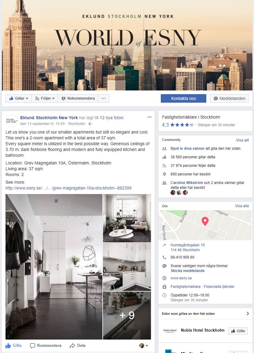
Task: Click Visa allt in Community section
Action: coord(242,140)
